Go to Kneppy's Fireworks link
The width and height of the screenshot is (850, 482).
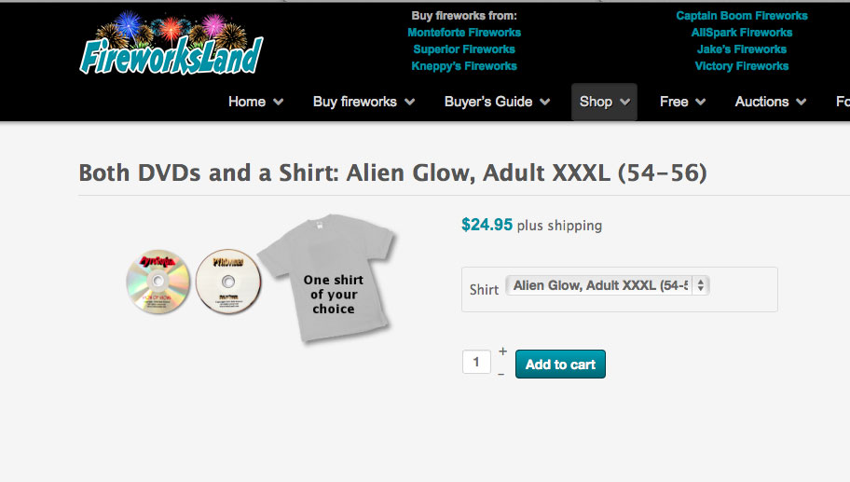coord(464,66)
